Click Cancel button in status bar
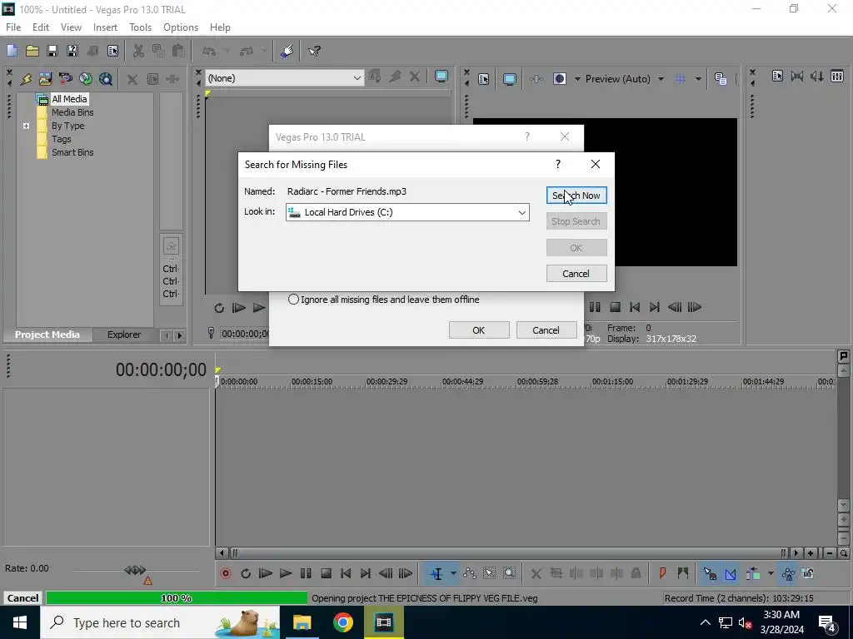This screenshot has width=853, height=639. pos(22,598)
